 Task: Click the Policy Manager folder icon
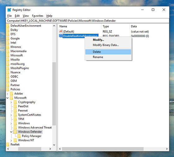pyautogui.click(x=19, y=136)
